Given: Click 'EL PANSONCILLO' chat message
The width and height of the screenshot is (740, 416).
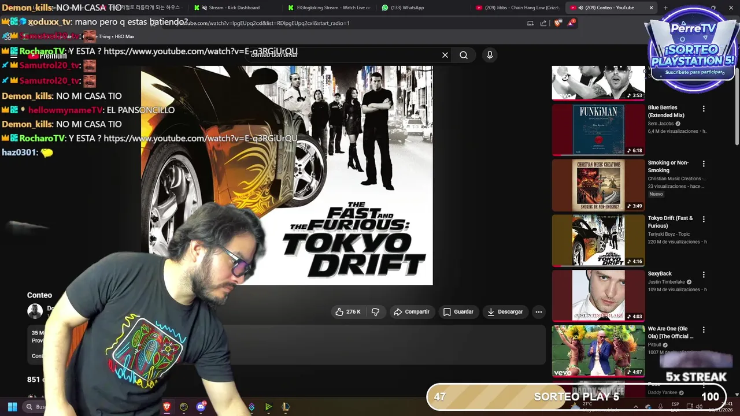Looking at the screenshot, I should 141,110.
